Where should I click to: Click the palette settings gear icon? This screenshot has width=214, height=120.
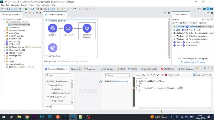(212, 19)
